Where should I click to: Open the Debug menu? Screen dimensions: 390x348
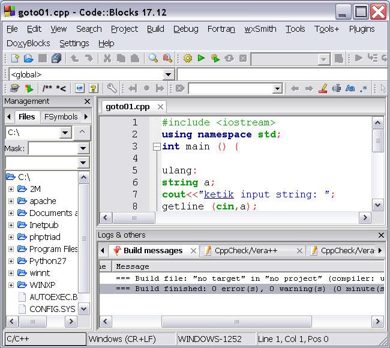186,29
